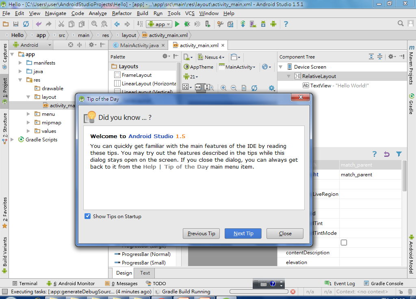This screenshot has width=416, height=299.
Task: Click the Back navigation arrow
Action: point(117,24)
